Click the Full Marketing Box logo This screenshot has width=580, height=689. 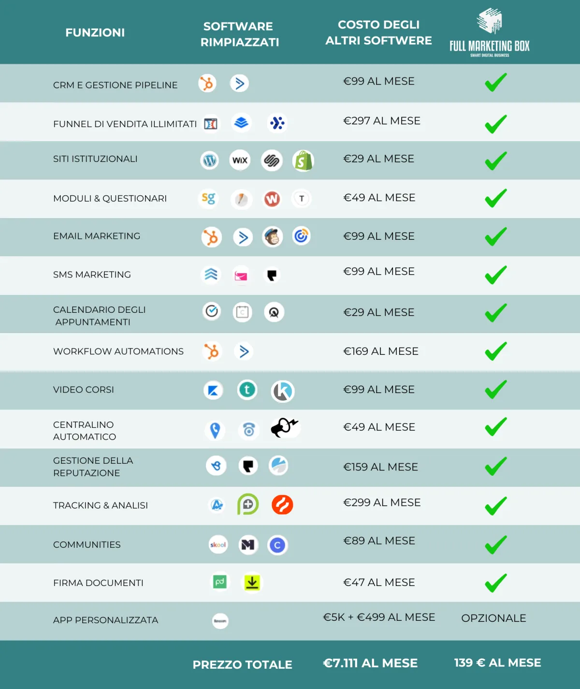(x=490, y=33)
